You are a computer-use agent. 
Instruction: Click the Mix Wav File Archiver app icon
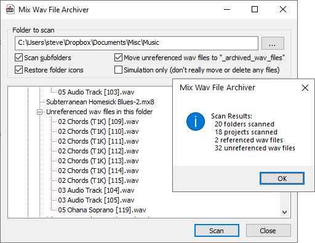[x=10, y=9]
